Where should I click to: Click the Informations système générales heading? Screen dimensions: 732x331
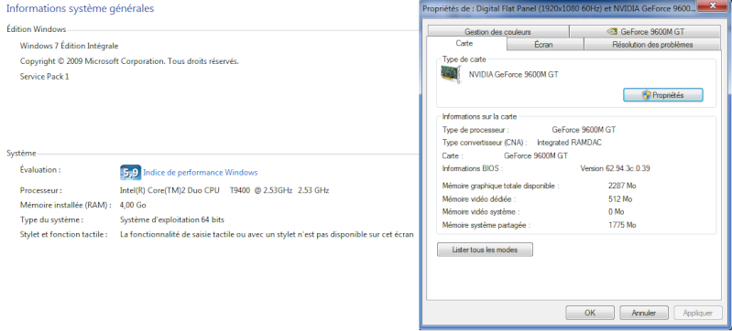(x=80, y=8)
